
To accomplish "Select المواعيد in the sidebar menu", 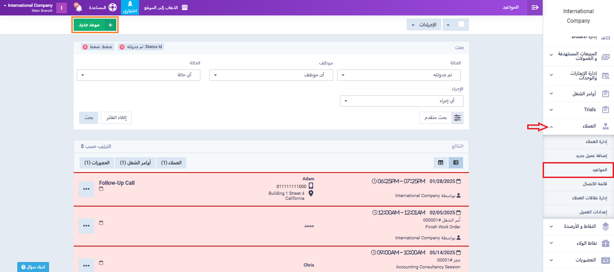I will pos(578,170).
